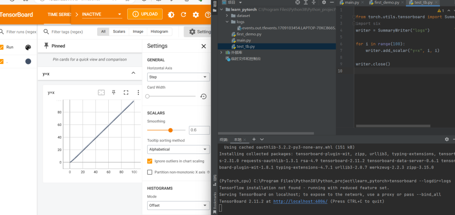Select the Scalars filter tab

pos(119,31)
